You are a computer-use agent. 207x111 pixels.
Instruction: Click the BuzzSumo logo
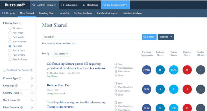coord(15,5)
